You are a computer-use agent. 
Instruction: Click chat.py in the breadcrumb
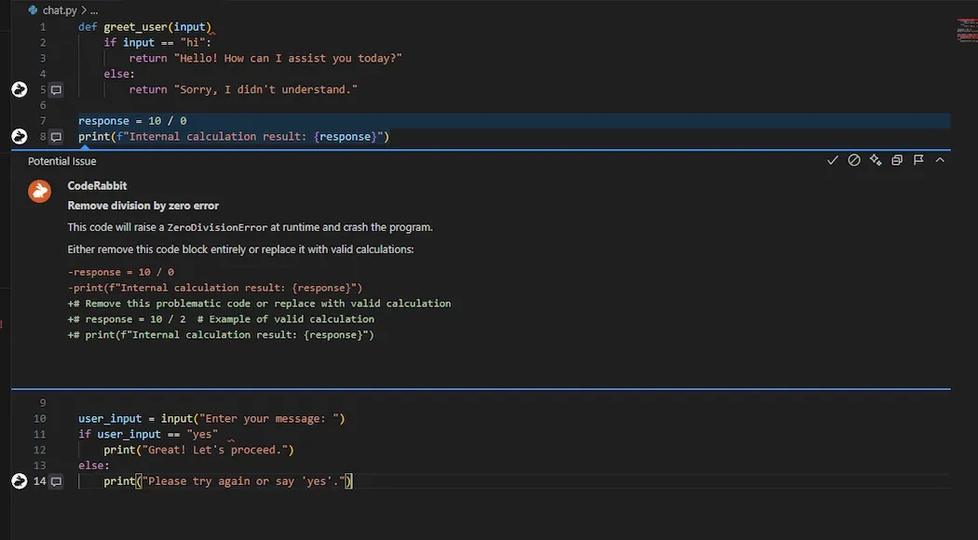[59, 10]
